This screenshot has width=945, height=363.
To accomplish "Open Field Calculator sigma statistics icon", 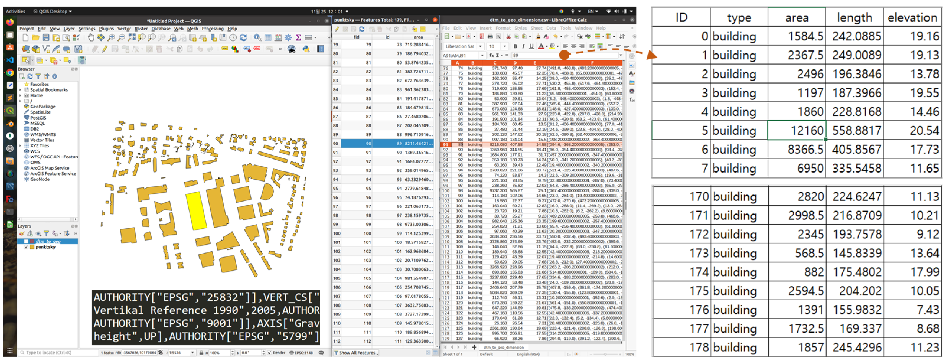I will click(x=298, y=38).
